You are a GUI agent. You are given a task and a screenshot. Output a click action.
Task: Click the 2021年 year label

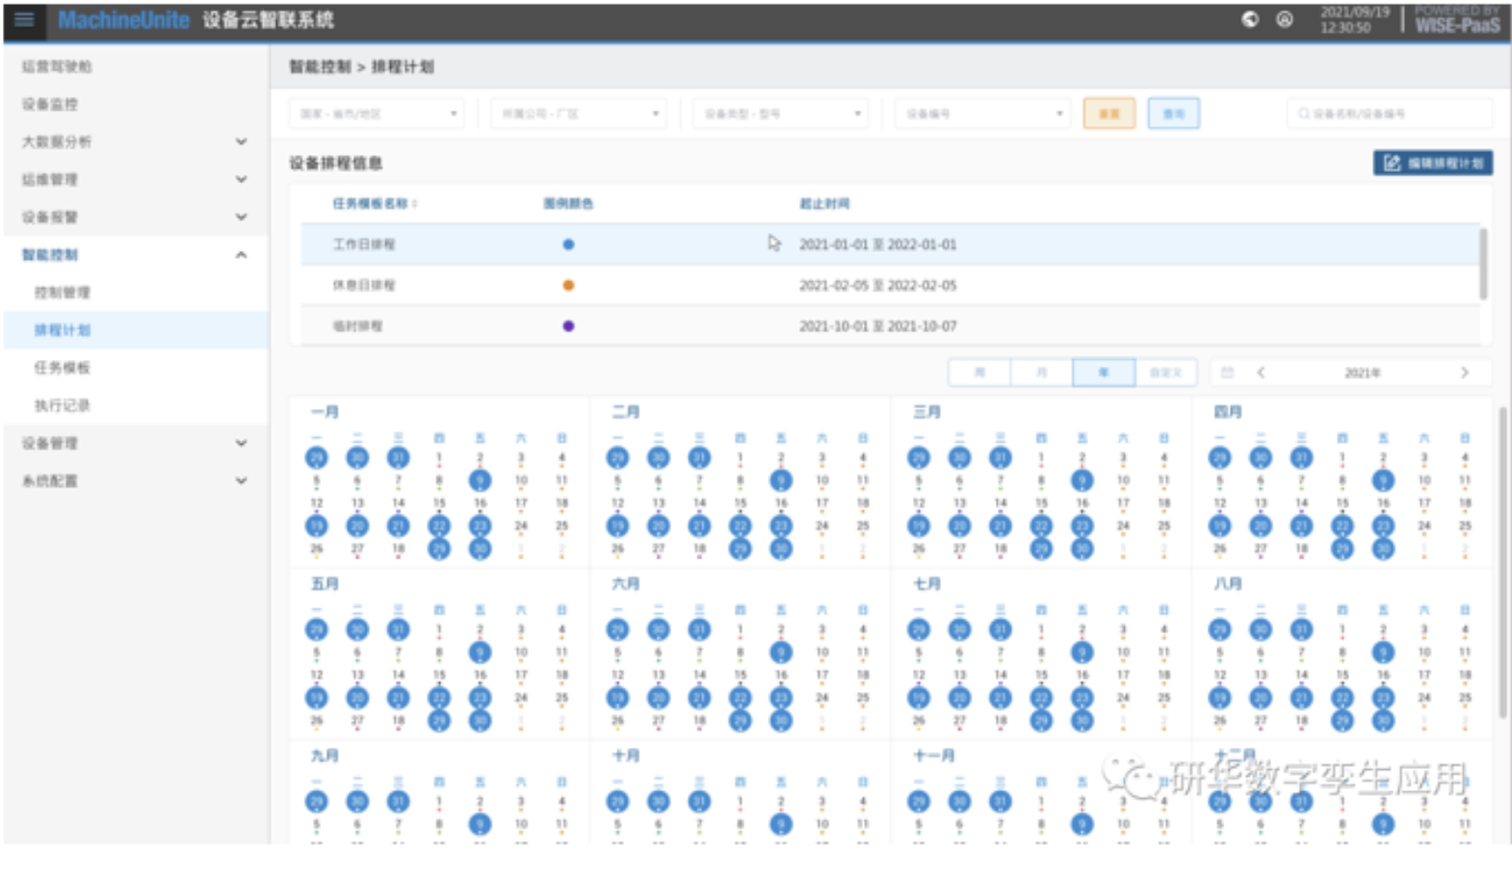point(1363,372)
